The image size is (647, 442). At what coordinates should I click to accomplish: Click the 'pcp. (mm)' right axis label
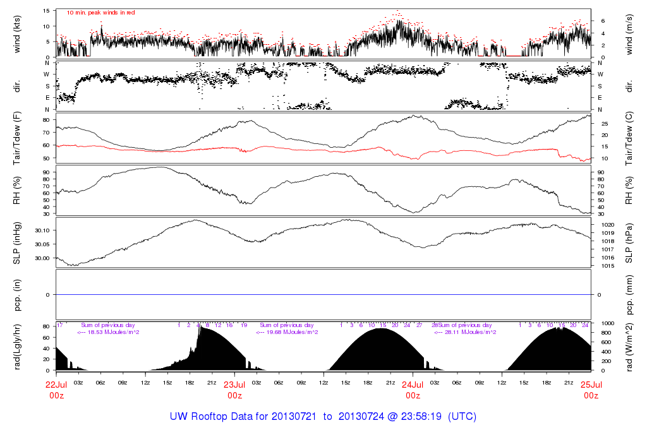(x=629, y=294)
